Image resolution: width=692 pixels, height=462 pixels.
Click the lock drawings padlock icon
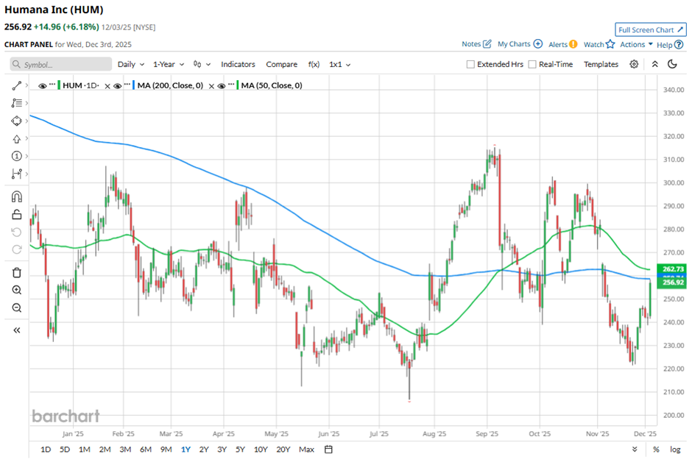pyautogui.click(x=17, y=215)
